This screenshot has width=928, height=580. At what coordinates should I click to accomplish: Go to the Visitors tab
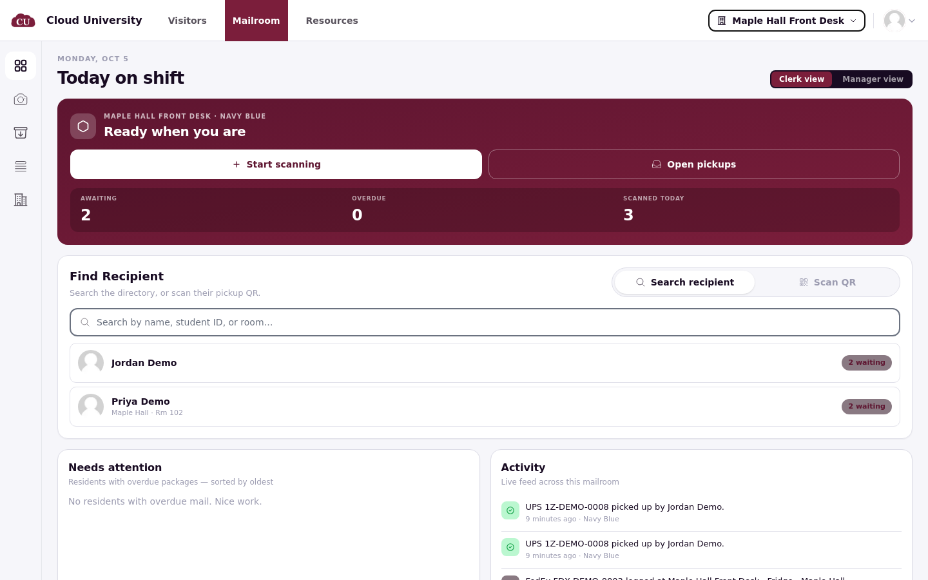click(188, 21)
